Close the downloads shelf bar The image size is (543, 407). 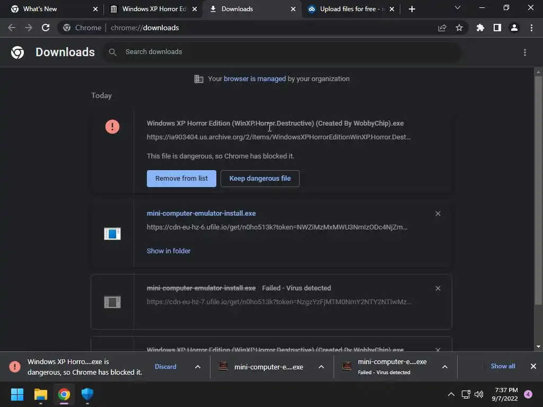coord(533,366)
